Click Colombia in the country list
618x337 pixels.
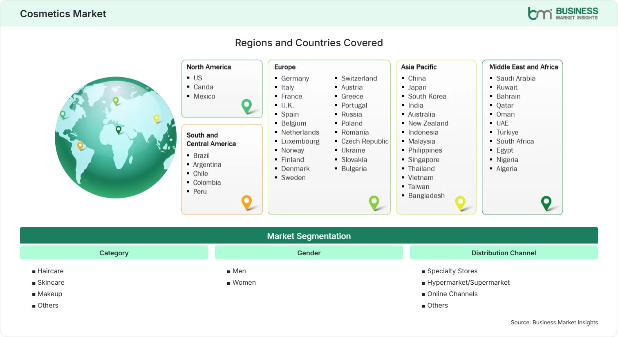(x=207, y=183)
